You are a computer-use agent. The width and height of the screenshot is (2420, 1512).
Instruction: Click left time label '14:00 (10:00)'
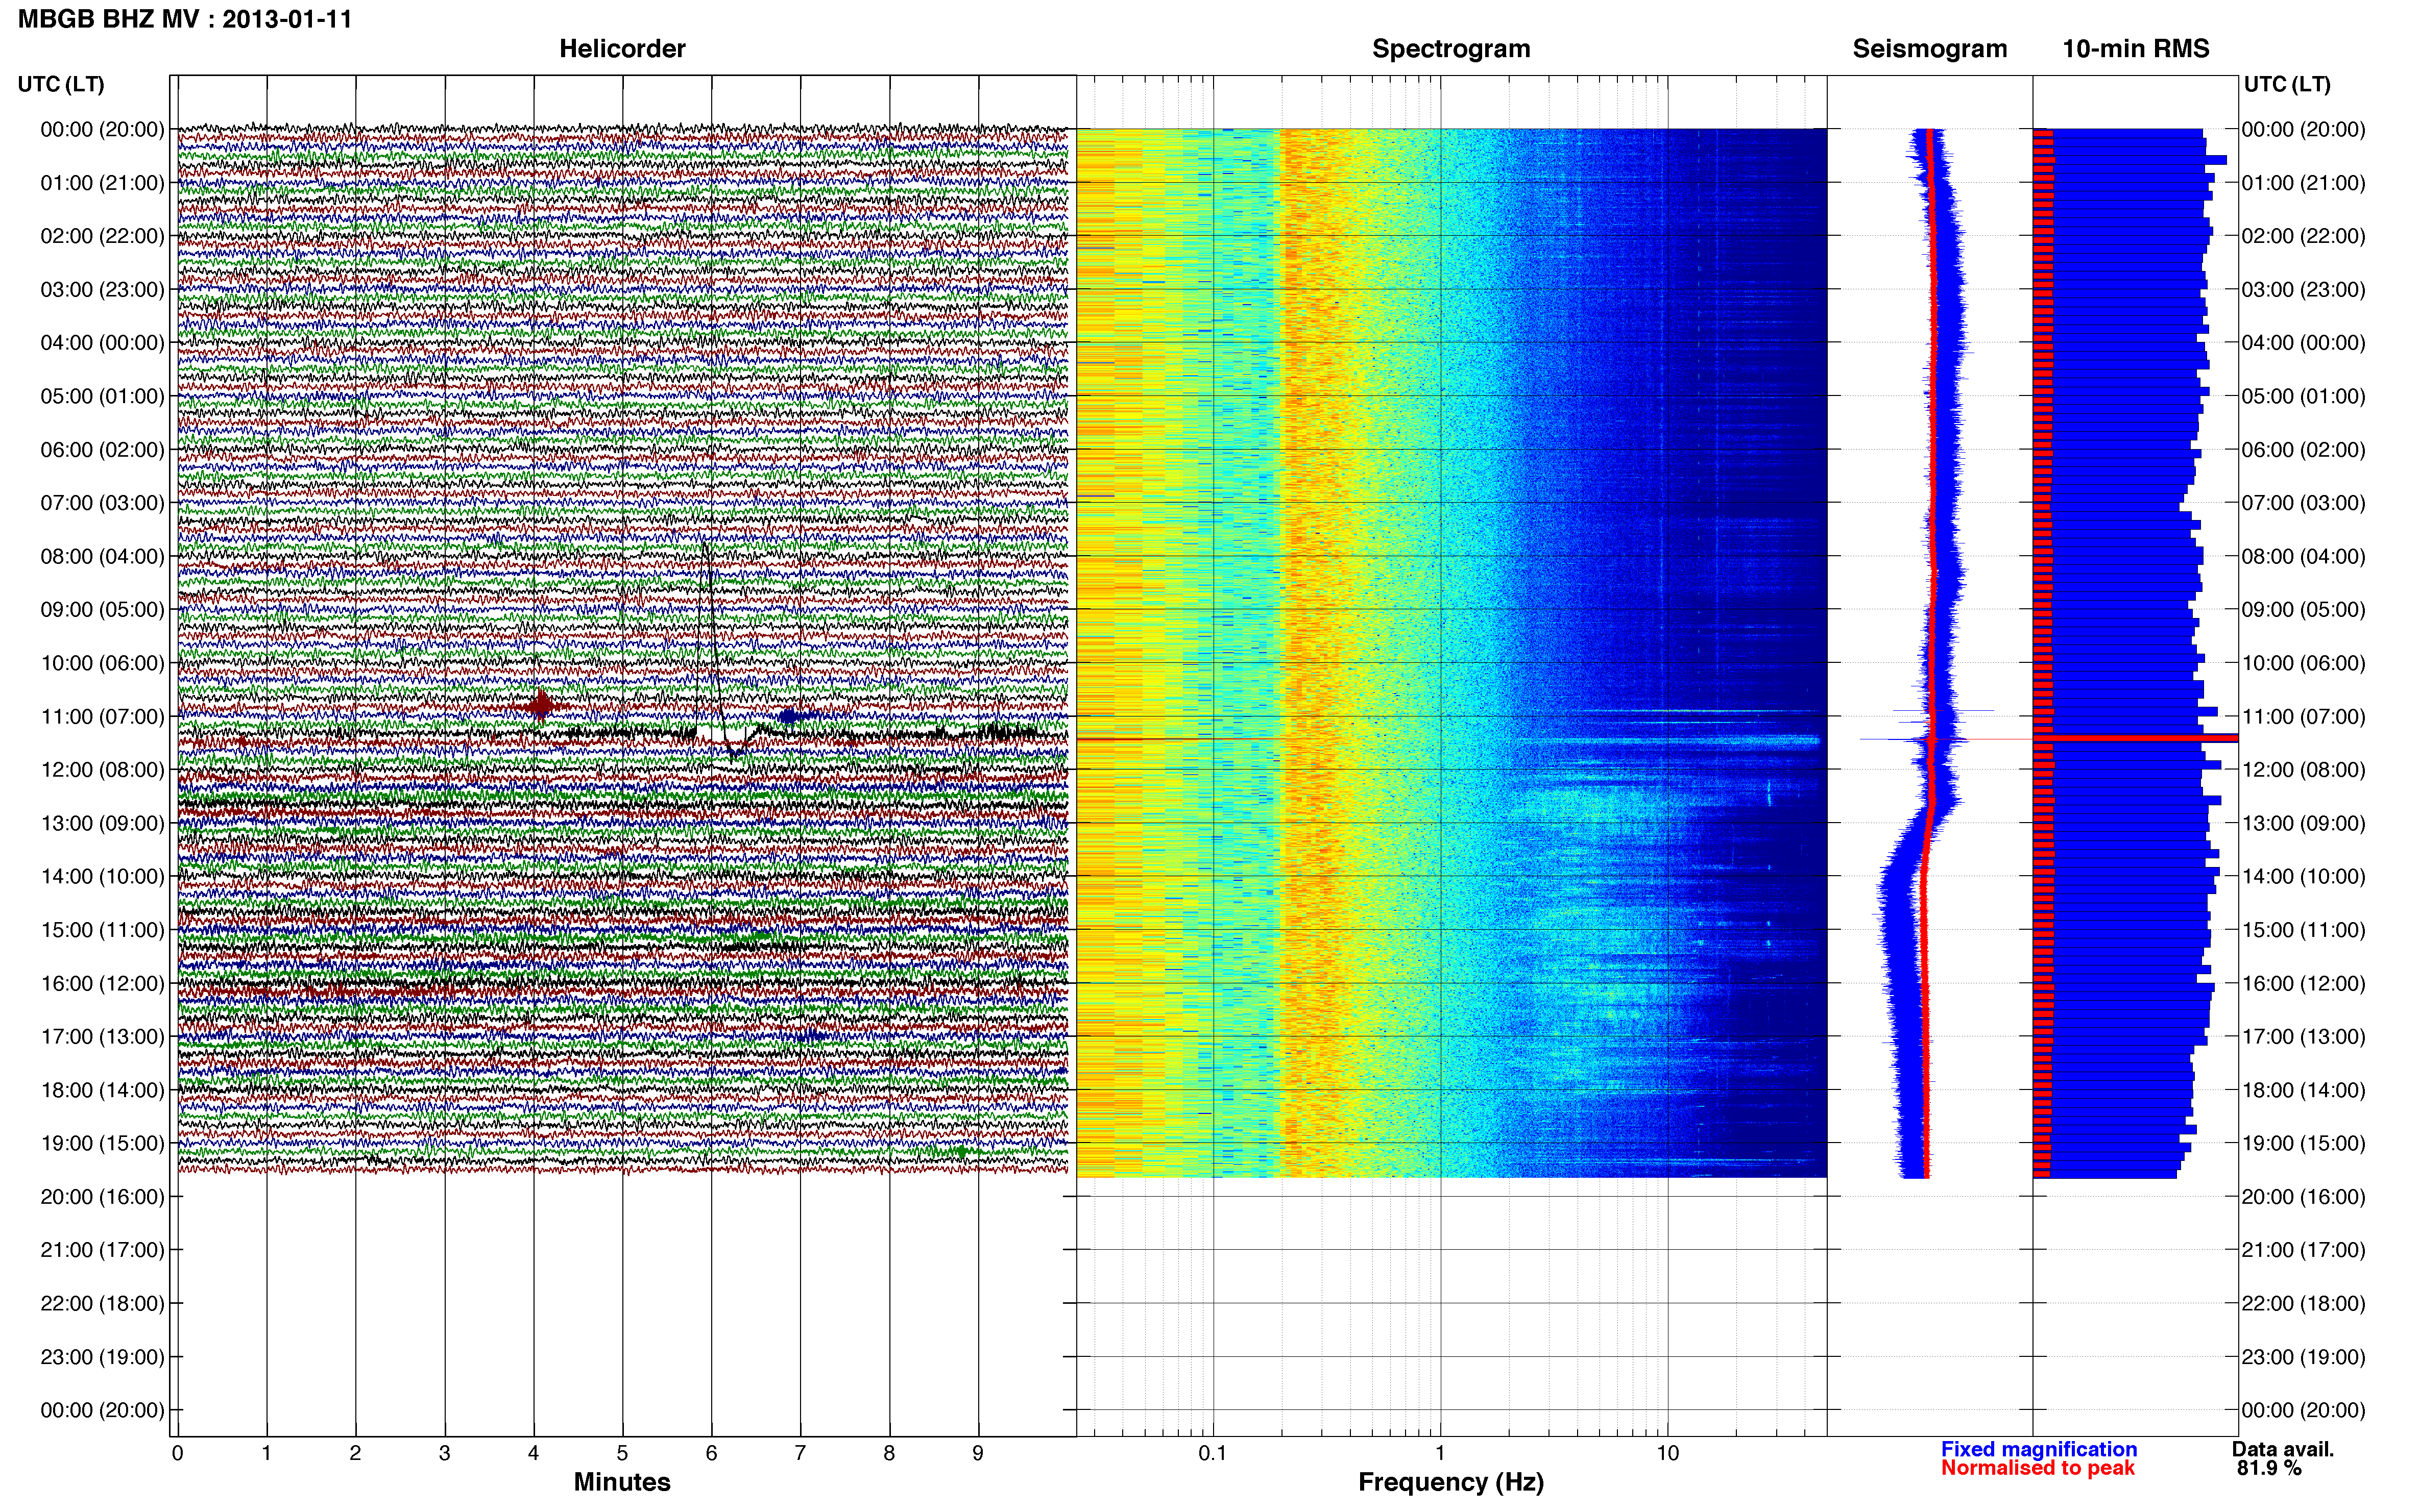[102, 877]
